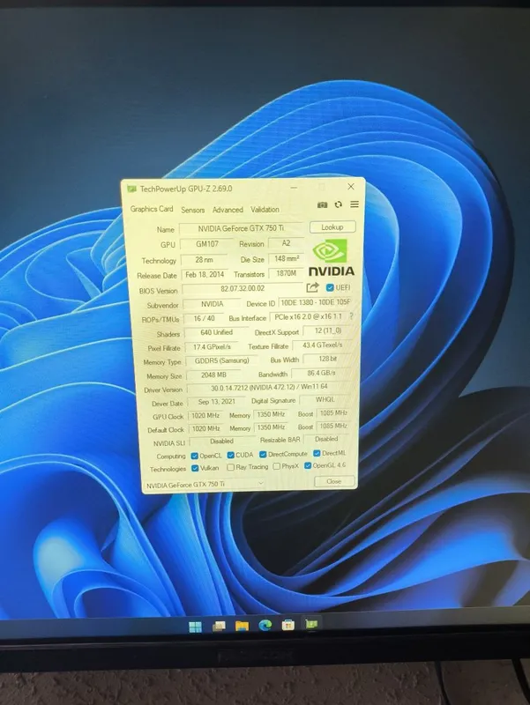Click the Pixel Fillrate value 17.4 GPixel/s
The image size is (530, 705).
(212, 347)
